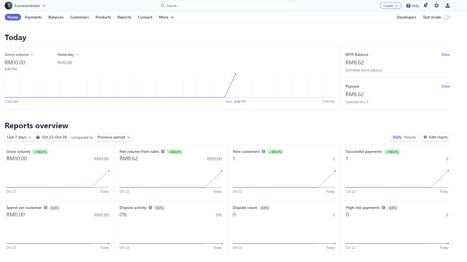Screen dimensions: 467x262
Task: Click the Ecocameratrader account logo
Action: pos(9,6)
